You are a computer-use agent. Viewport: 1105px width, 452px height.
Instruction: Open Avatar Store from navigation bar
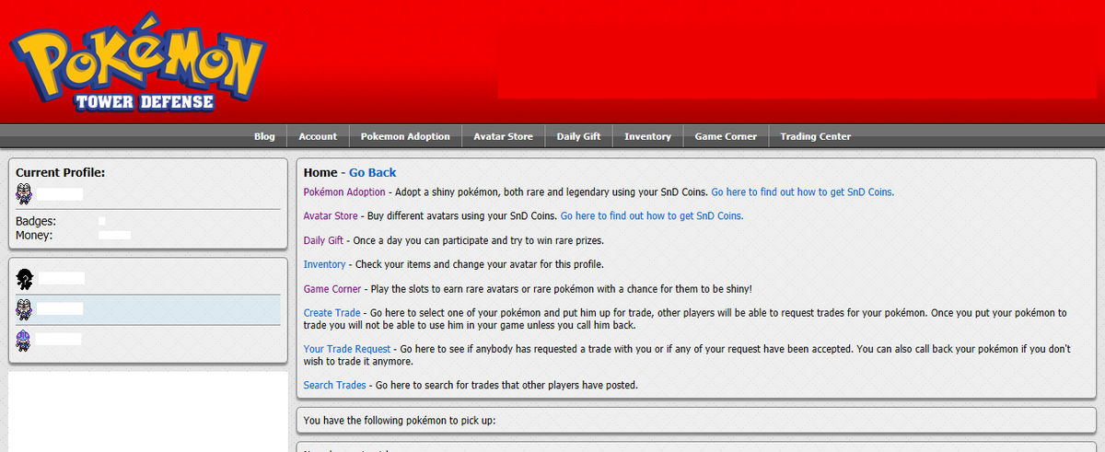[503, 136]
